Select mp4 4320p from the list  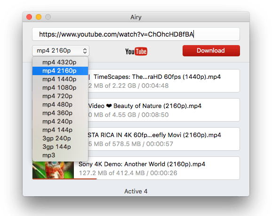pos(60,62)
